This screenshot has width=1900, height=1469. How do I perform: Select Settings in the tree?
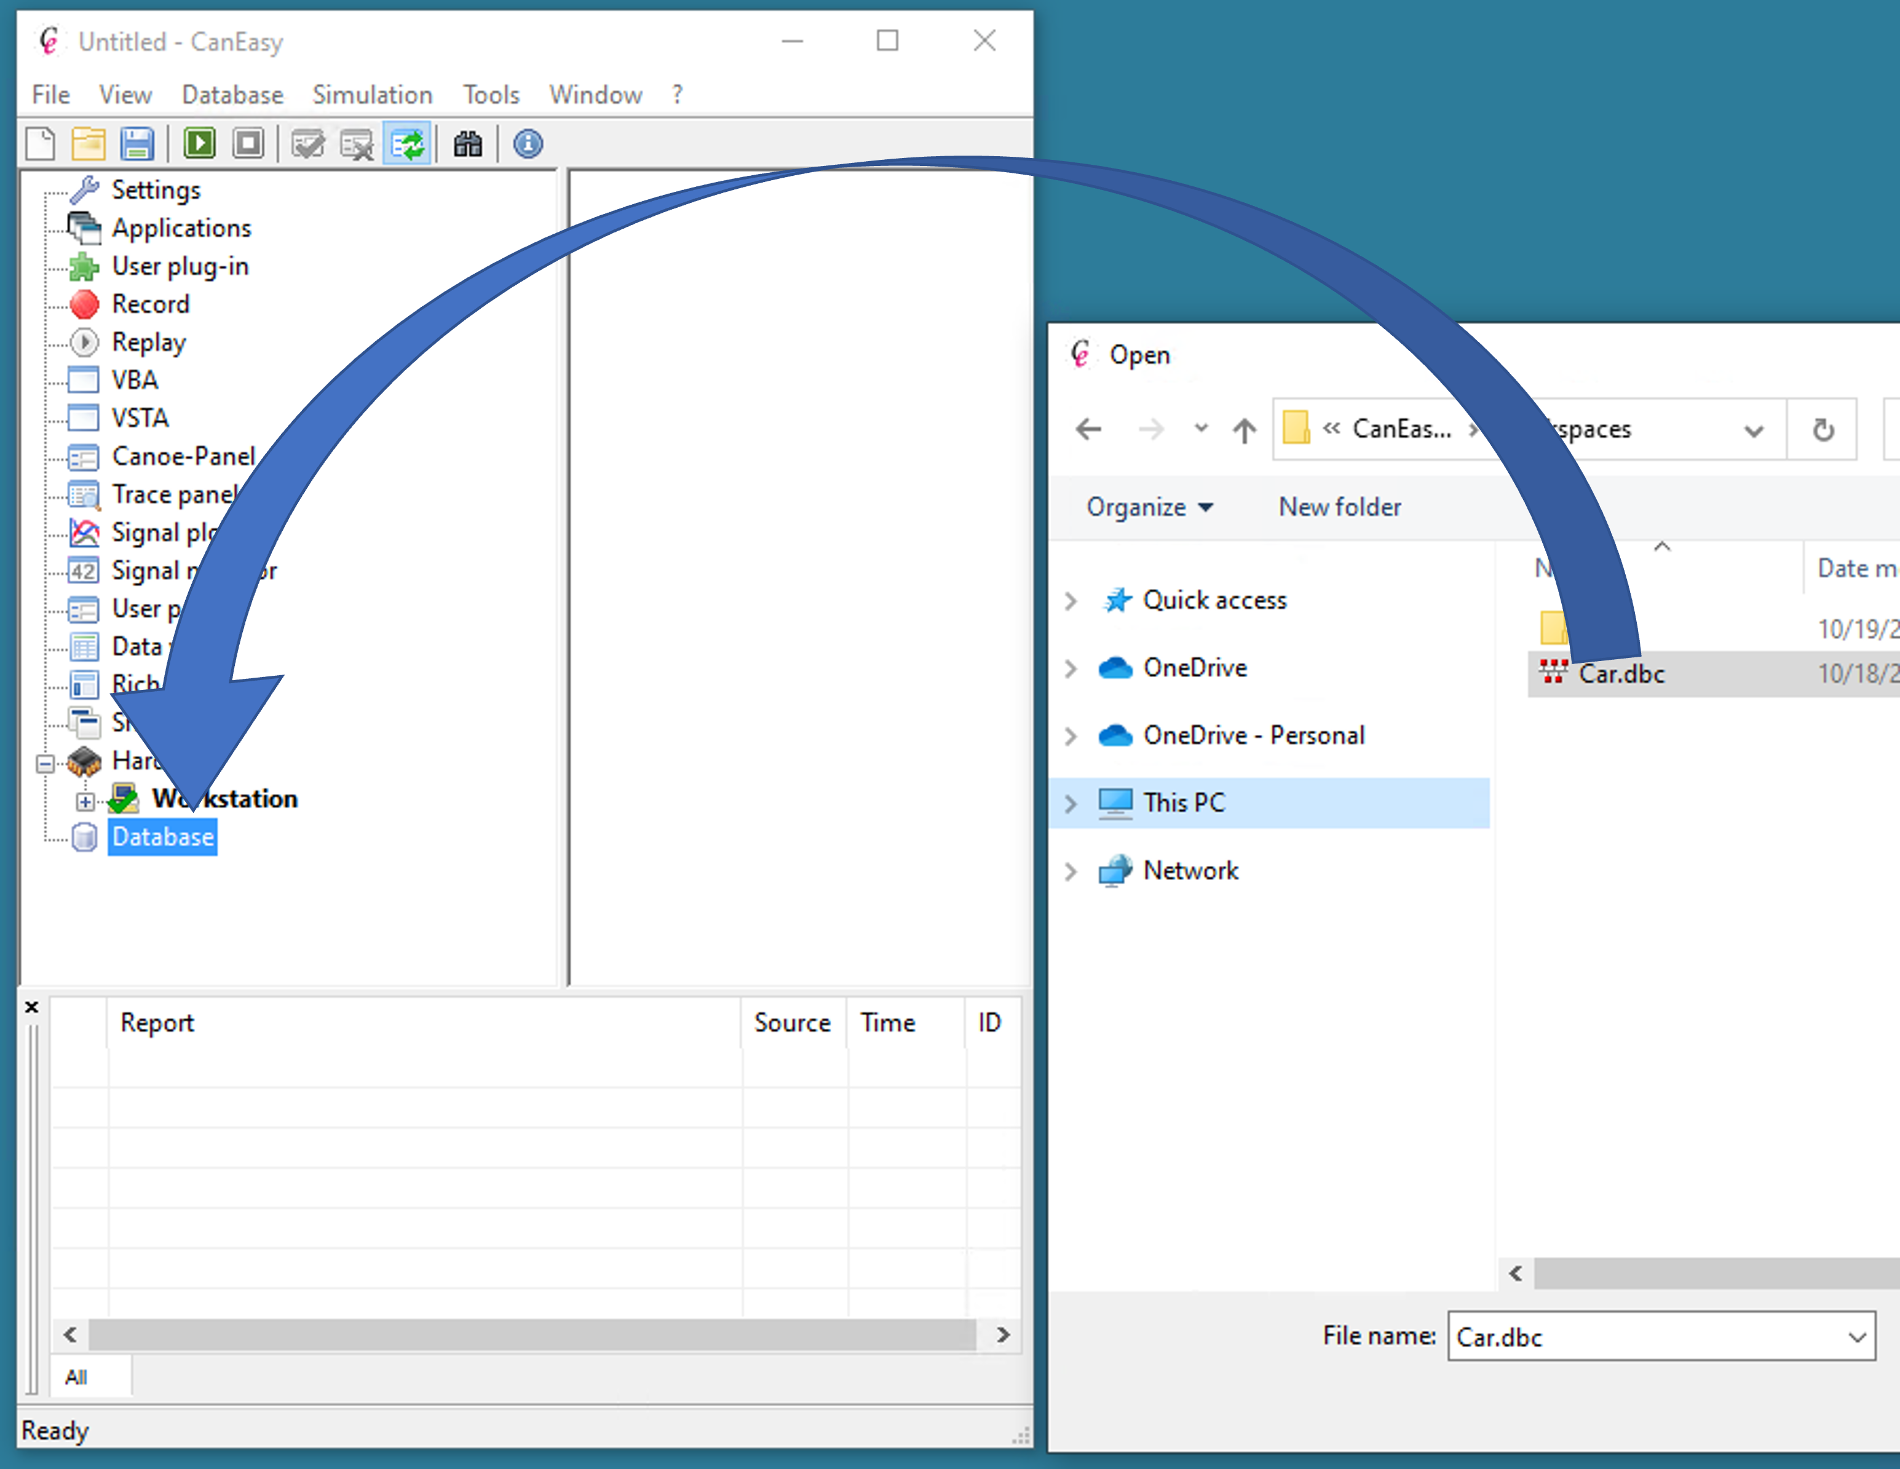pyautogui.click(x=156, y=189)
